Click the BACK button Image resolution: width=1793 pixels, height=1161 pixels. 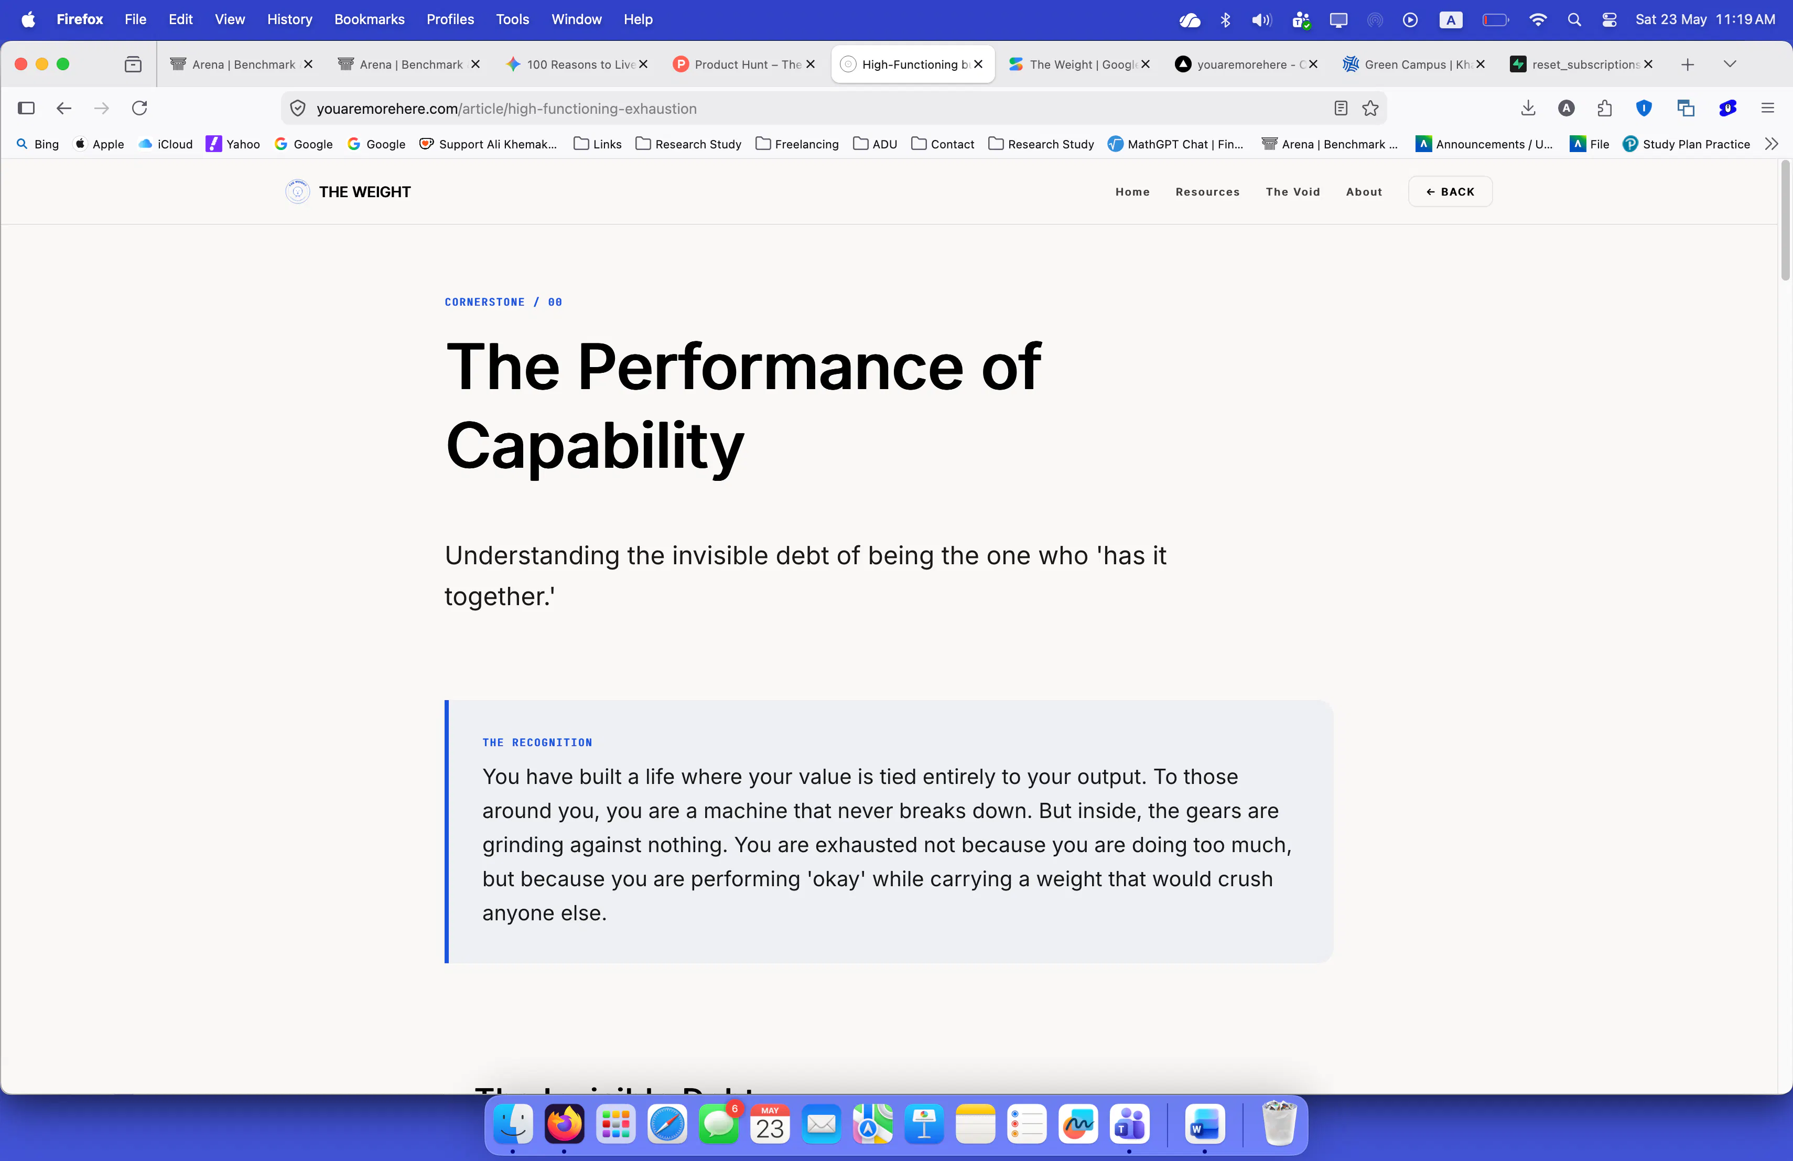point(1450,192)
